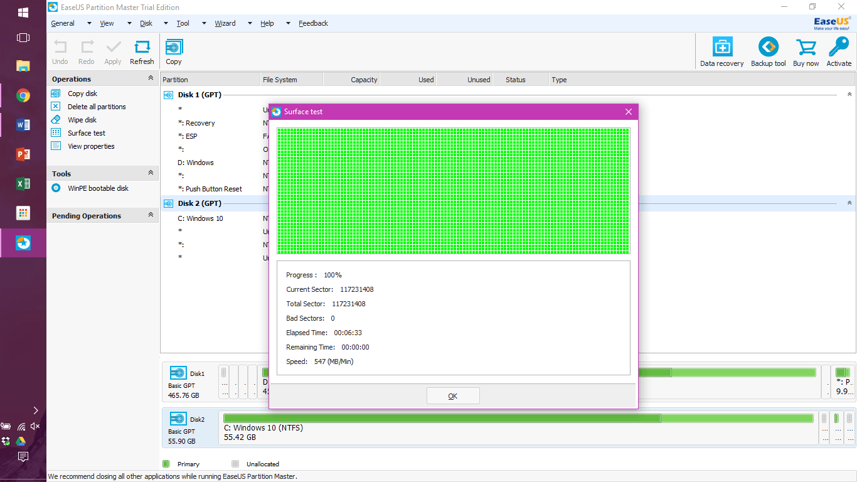Open the dropdown arrow next to View
Screen dimensions: 857x482
[129, 24]
